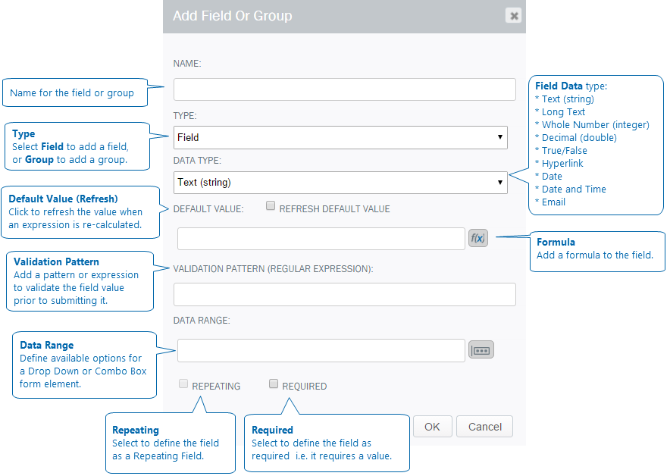Close the Add Field Or Group dialog
This screenshot has width=670, height=476.
click(x=513, y=16)
